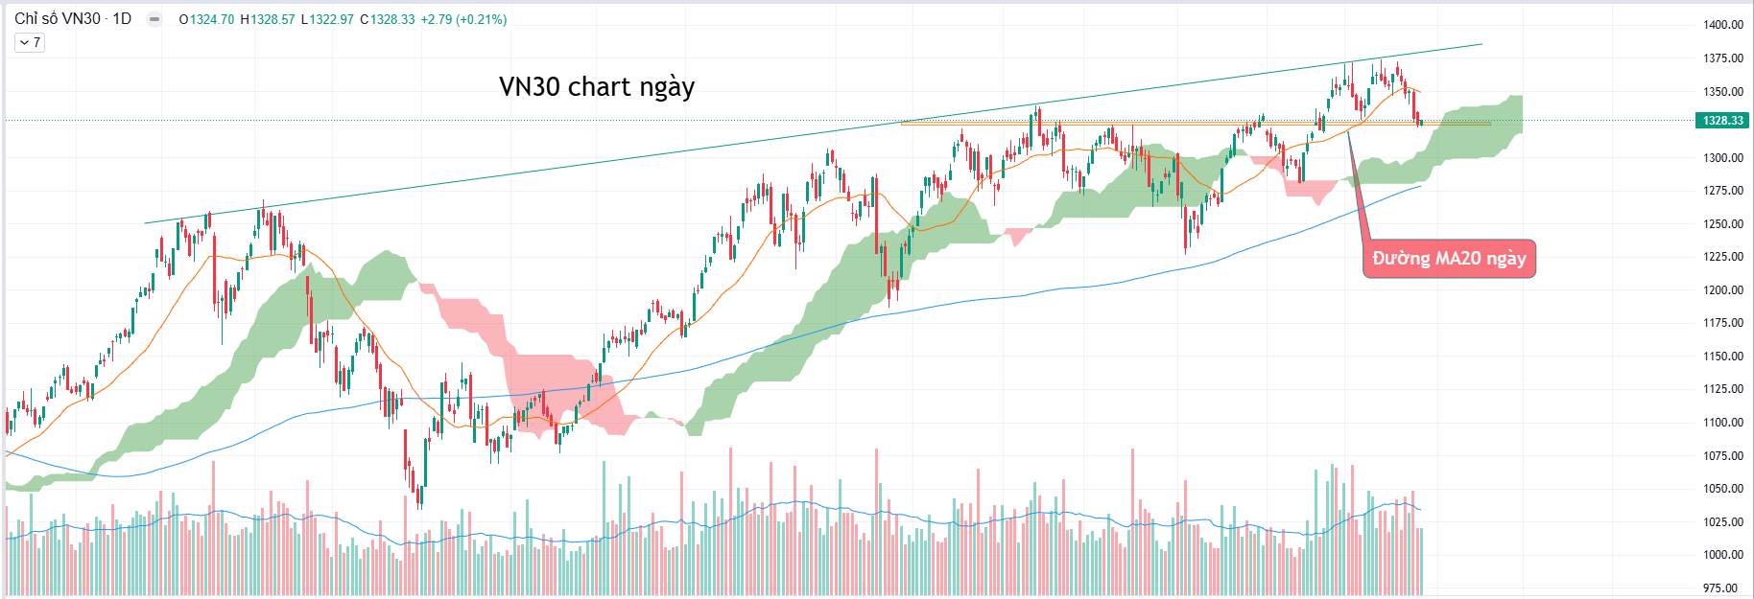The image size is (1754, 599).
Task: Expand the indicator legend showing 7
Action: tap(30, 42)
